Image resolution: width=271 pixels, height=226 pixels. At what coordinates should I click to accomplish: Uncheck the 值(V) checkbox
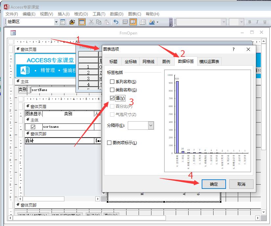(112, 98)
